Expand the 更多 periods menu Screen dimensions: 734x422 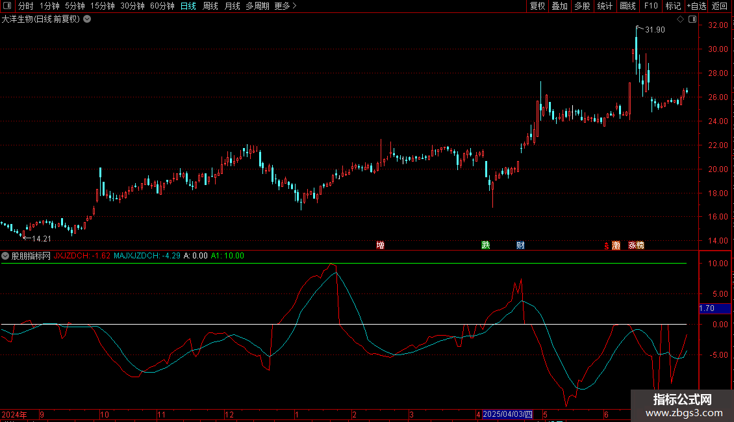click(286, 6)
